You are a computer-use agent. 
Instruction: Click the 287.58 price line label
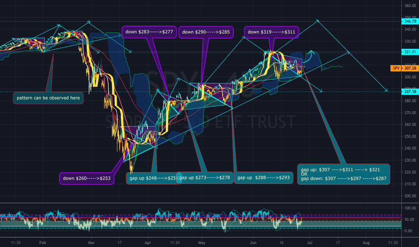coord(410,92)
